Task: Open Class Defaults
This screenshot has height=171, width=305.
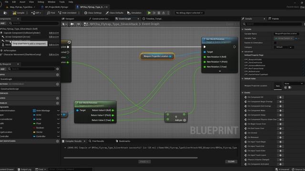Action: pyautogui.click(x=114, y=13)
